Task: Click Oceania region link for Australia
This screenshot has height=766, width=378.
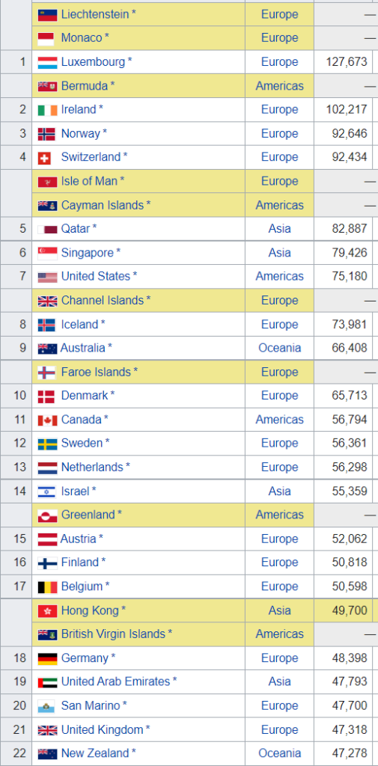Action: (280, 349)
